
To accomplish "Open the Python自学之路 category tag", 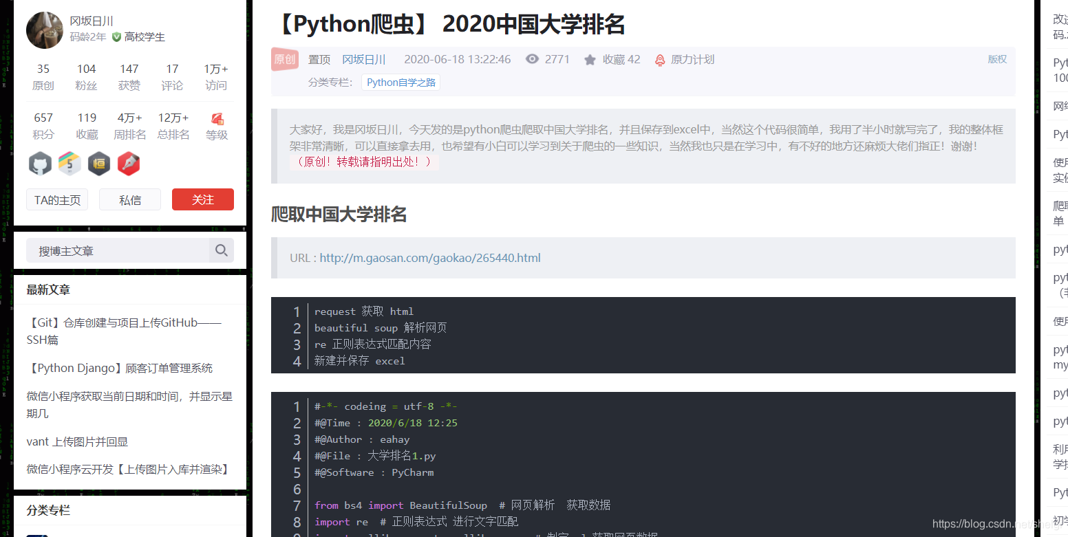I will pos(401,83).
